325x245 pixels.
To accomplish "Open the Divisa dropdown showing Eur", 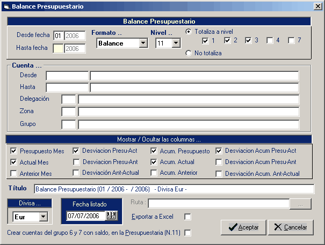I will [43, 217].
